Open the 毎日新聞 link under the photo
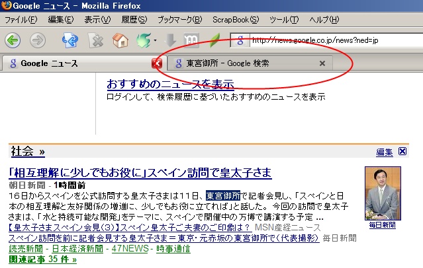The width and height of the screenshot is (423, 268). (x=382, y=225)
